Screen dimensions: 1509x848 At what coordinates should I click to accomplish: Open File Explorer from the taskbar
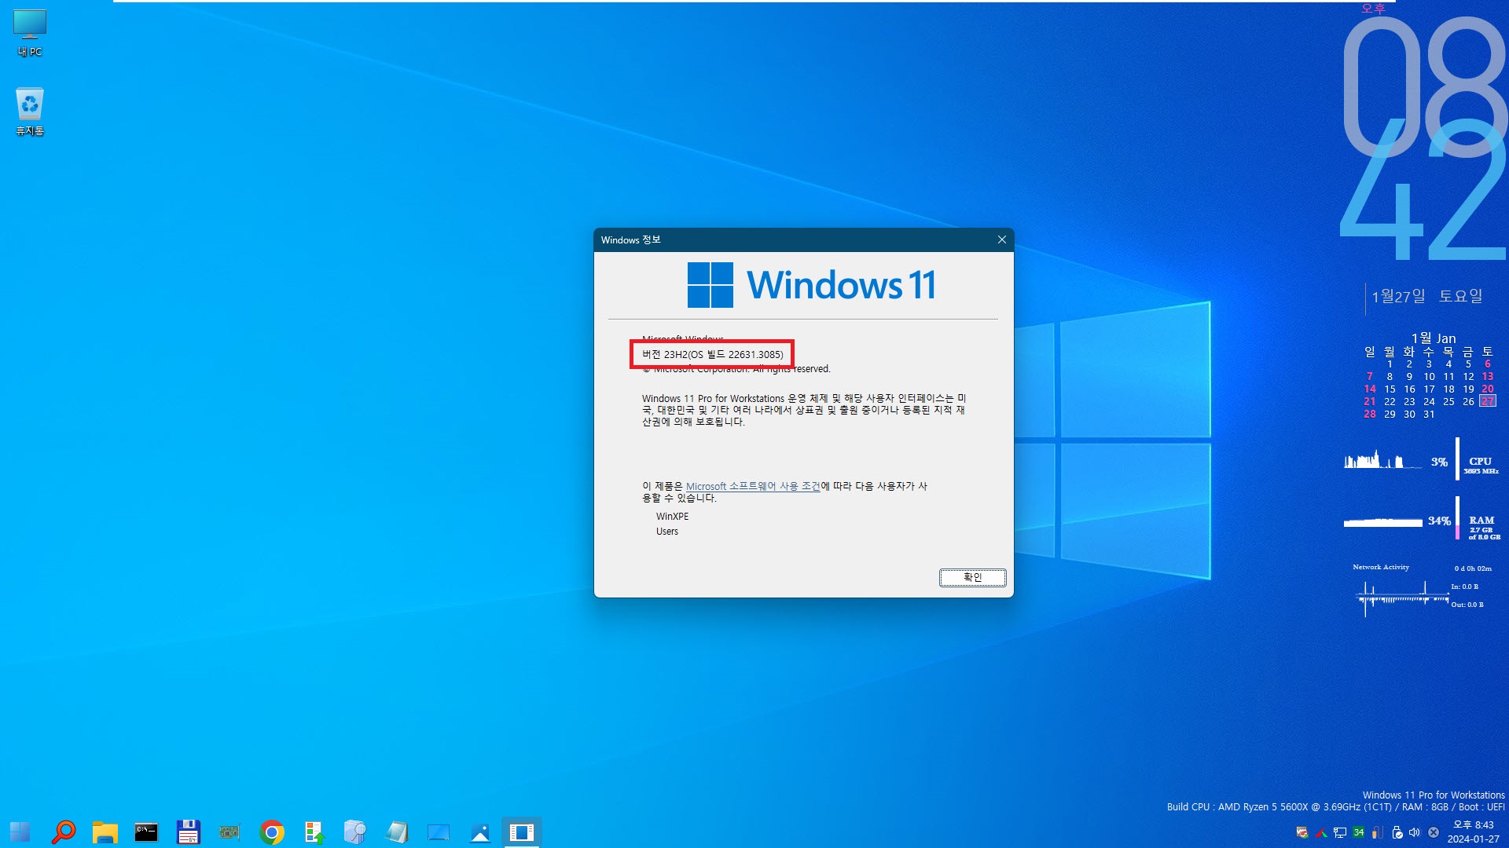coord(105,832)
